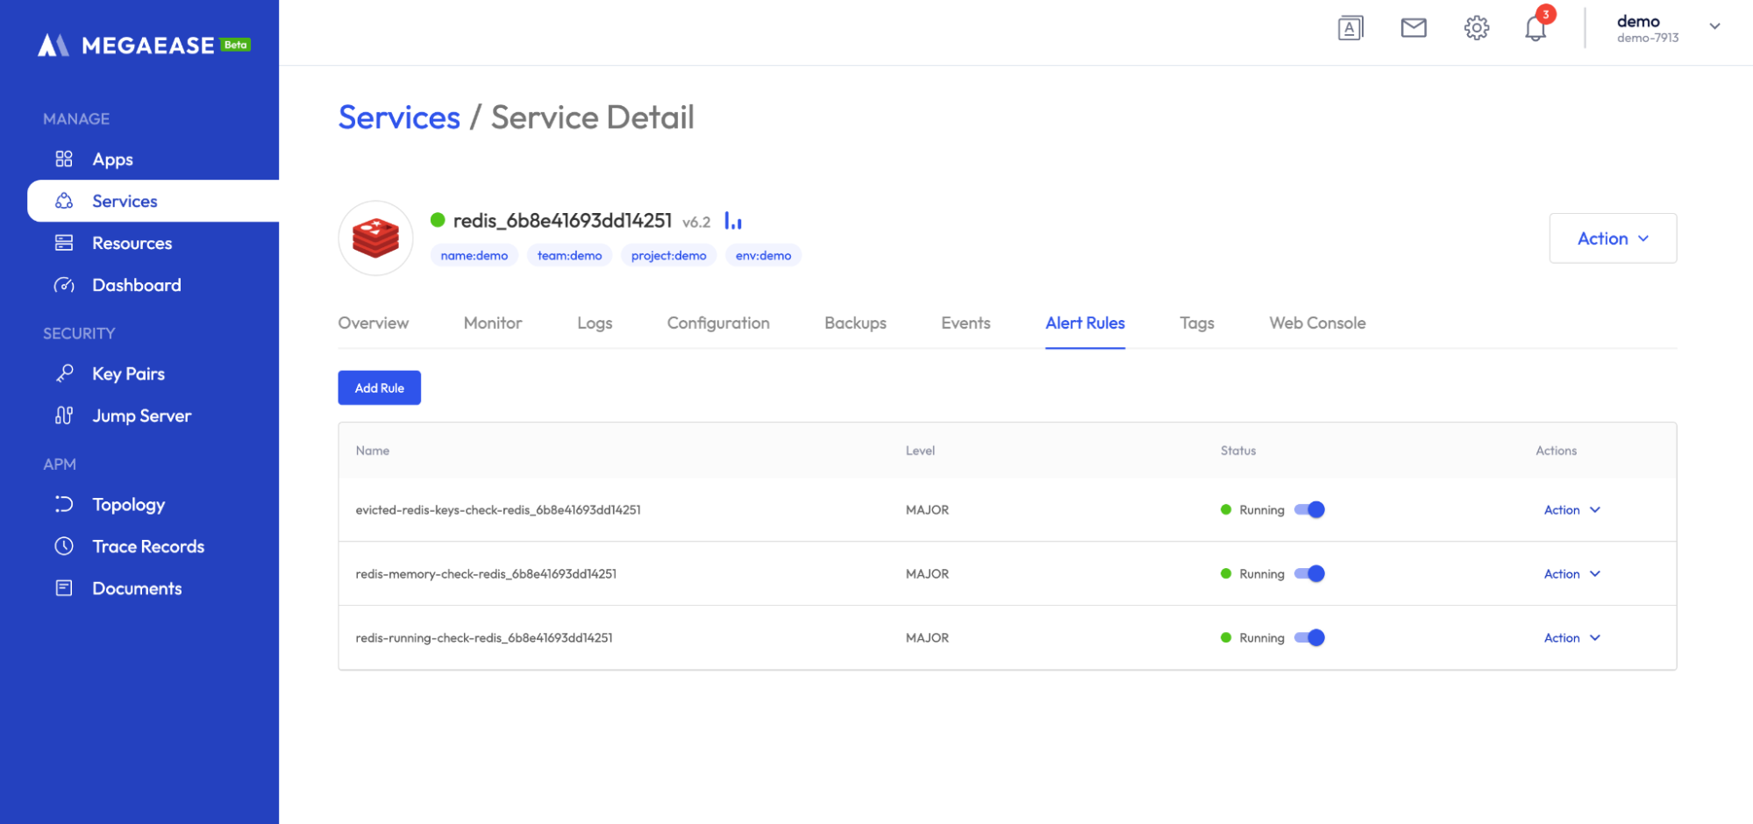The image size is (1753, 824).
Task: Click the Status column header
Action: coord(1238,451)
